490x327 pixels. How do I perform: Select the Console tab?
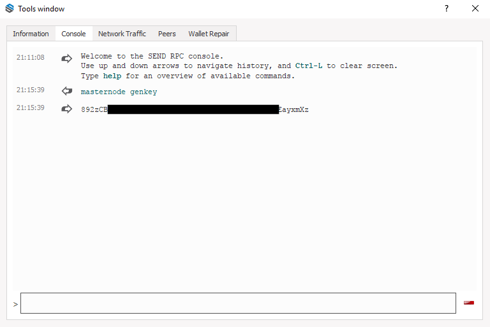tap(73, 34)
